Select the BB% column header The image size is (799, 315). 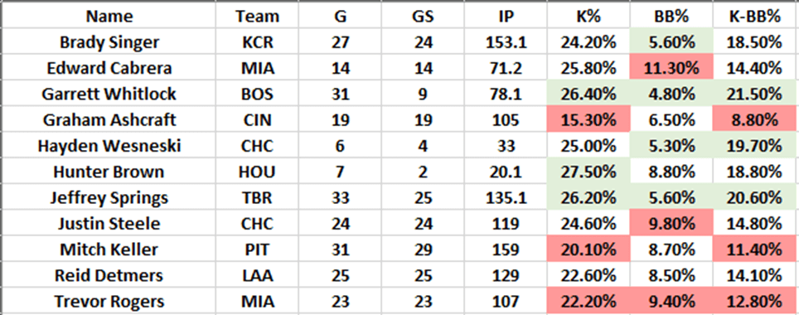click(671, 16)
